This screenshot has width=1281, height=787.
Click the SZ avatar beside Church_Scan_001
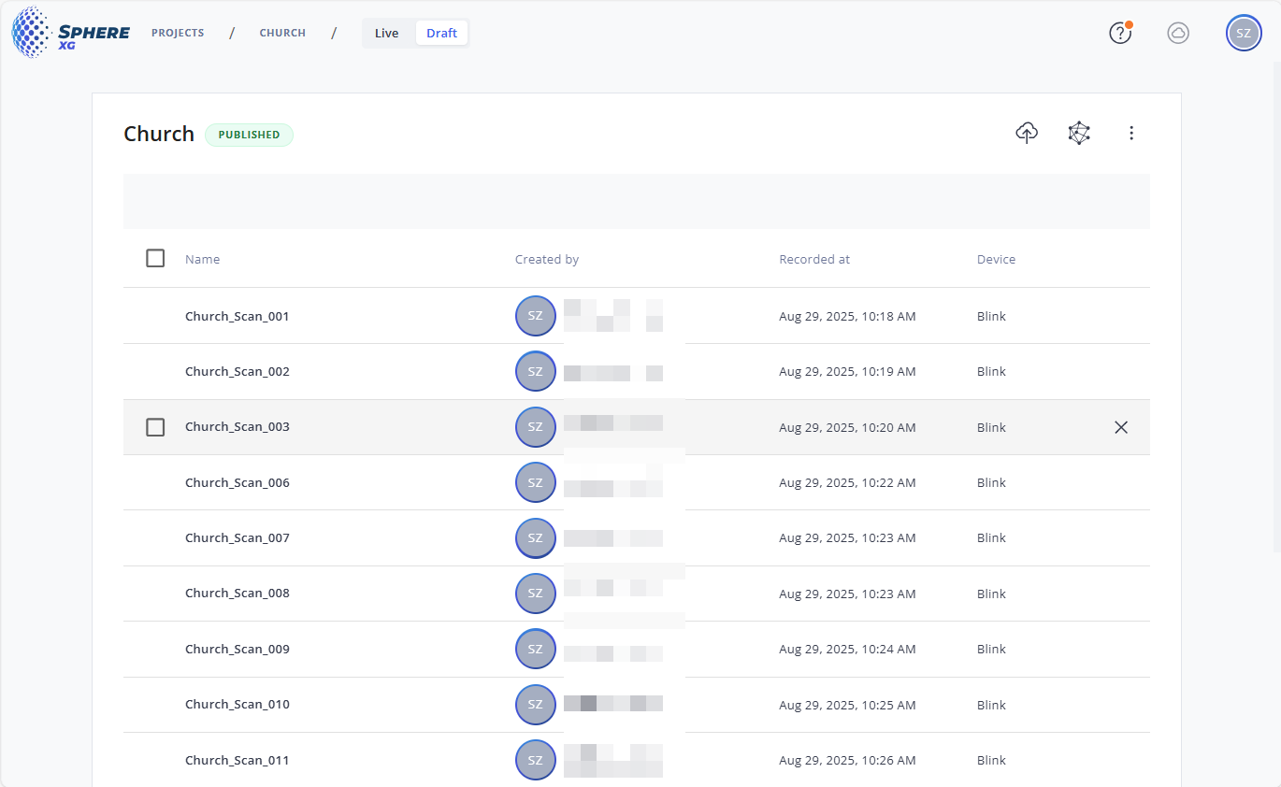[x=535, y=316]
